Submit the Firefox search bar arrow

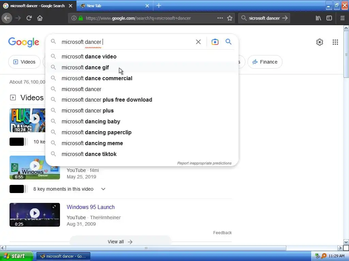pos(285,18)
